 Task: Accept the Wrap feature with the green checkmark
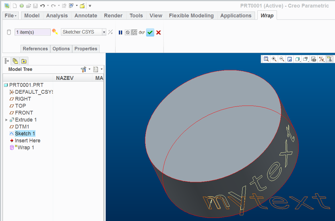tap(150, 33)
